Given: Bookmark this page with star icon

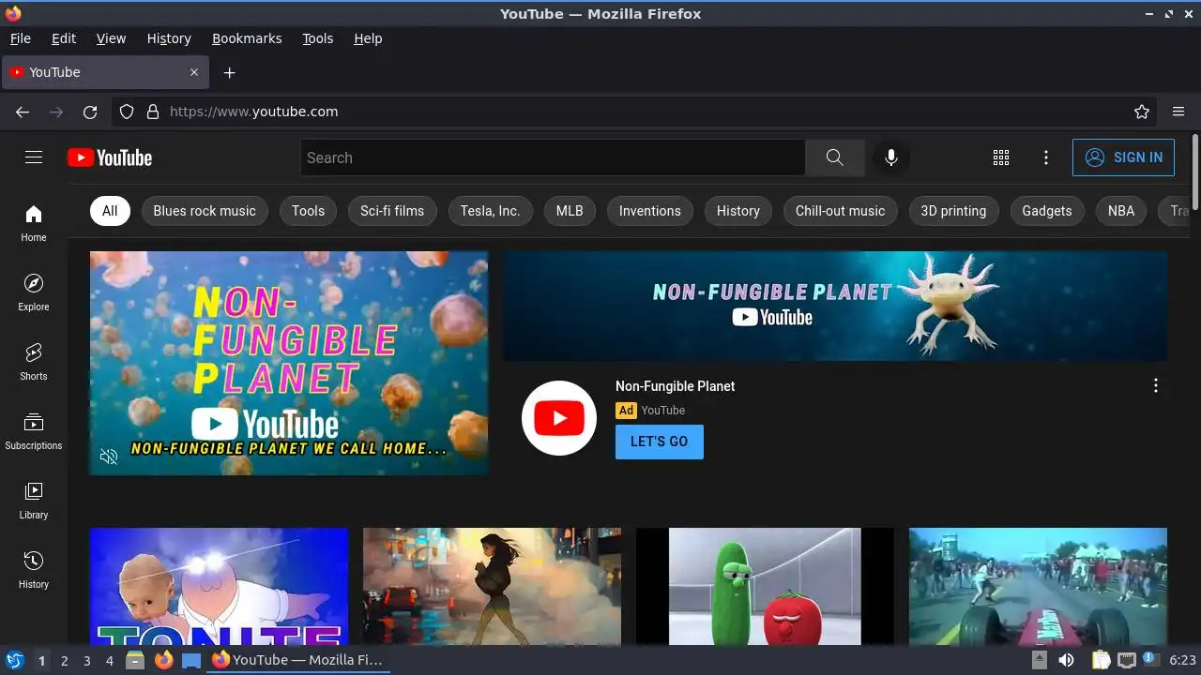Looking at the screenshot, I should click(x=1142, y=112).
